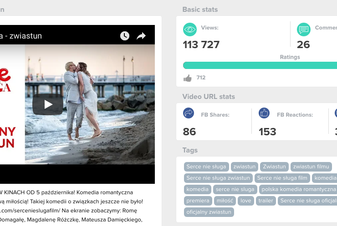This screenshot has width=337, height=226.
Task: Select the 'polska komedia romantyczna' tag
Action: coord(298,189)
